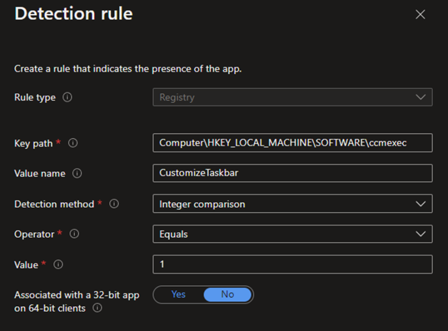This screenshot has height=331, width=448.
Task: Close the Detection rule panel
Action: 420,15
